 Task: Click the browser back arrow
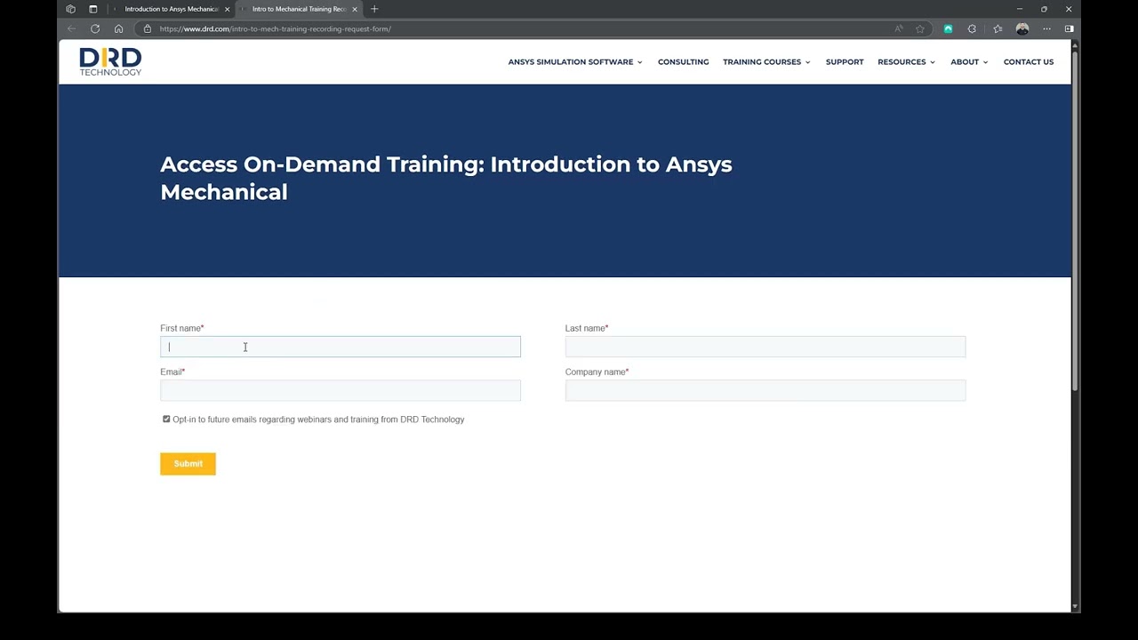[72, 28]
